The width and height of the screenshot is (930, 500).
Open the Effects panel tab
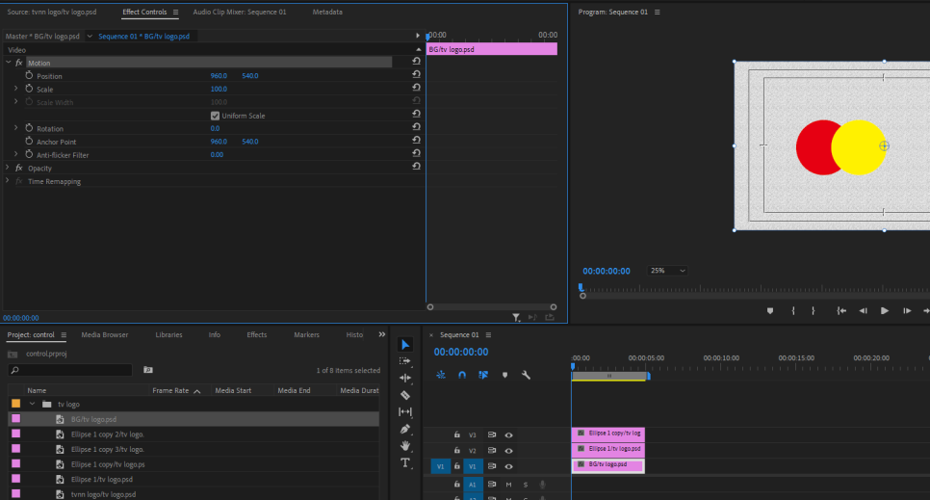[x=257, y=335]
